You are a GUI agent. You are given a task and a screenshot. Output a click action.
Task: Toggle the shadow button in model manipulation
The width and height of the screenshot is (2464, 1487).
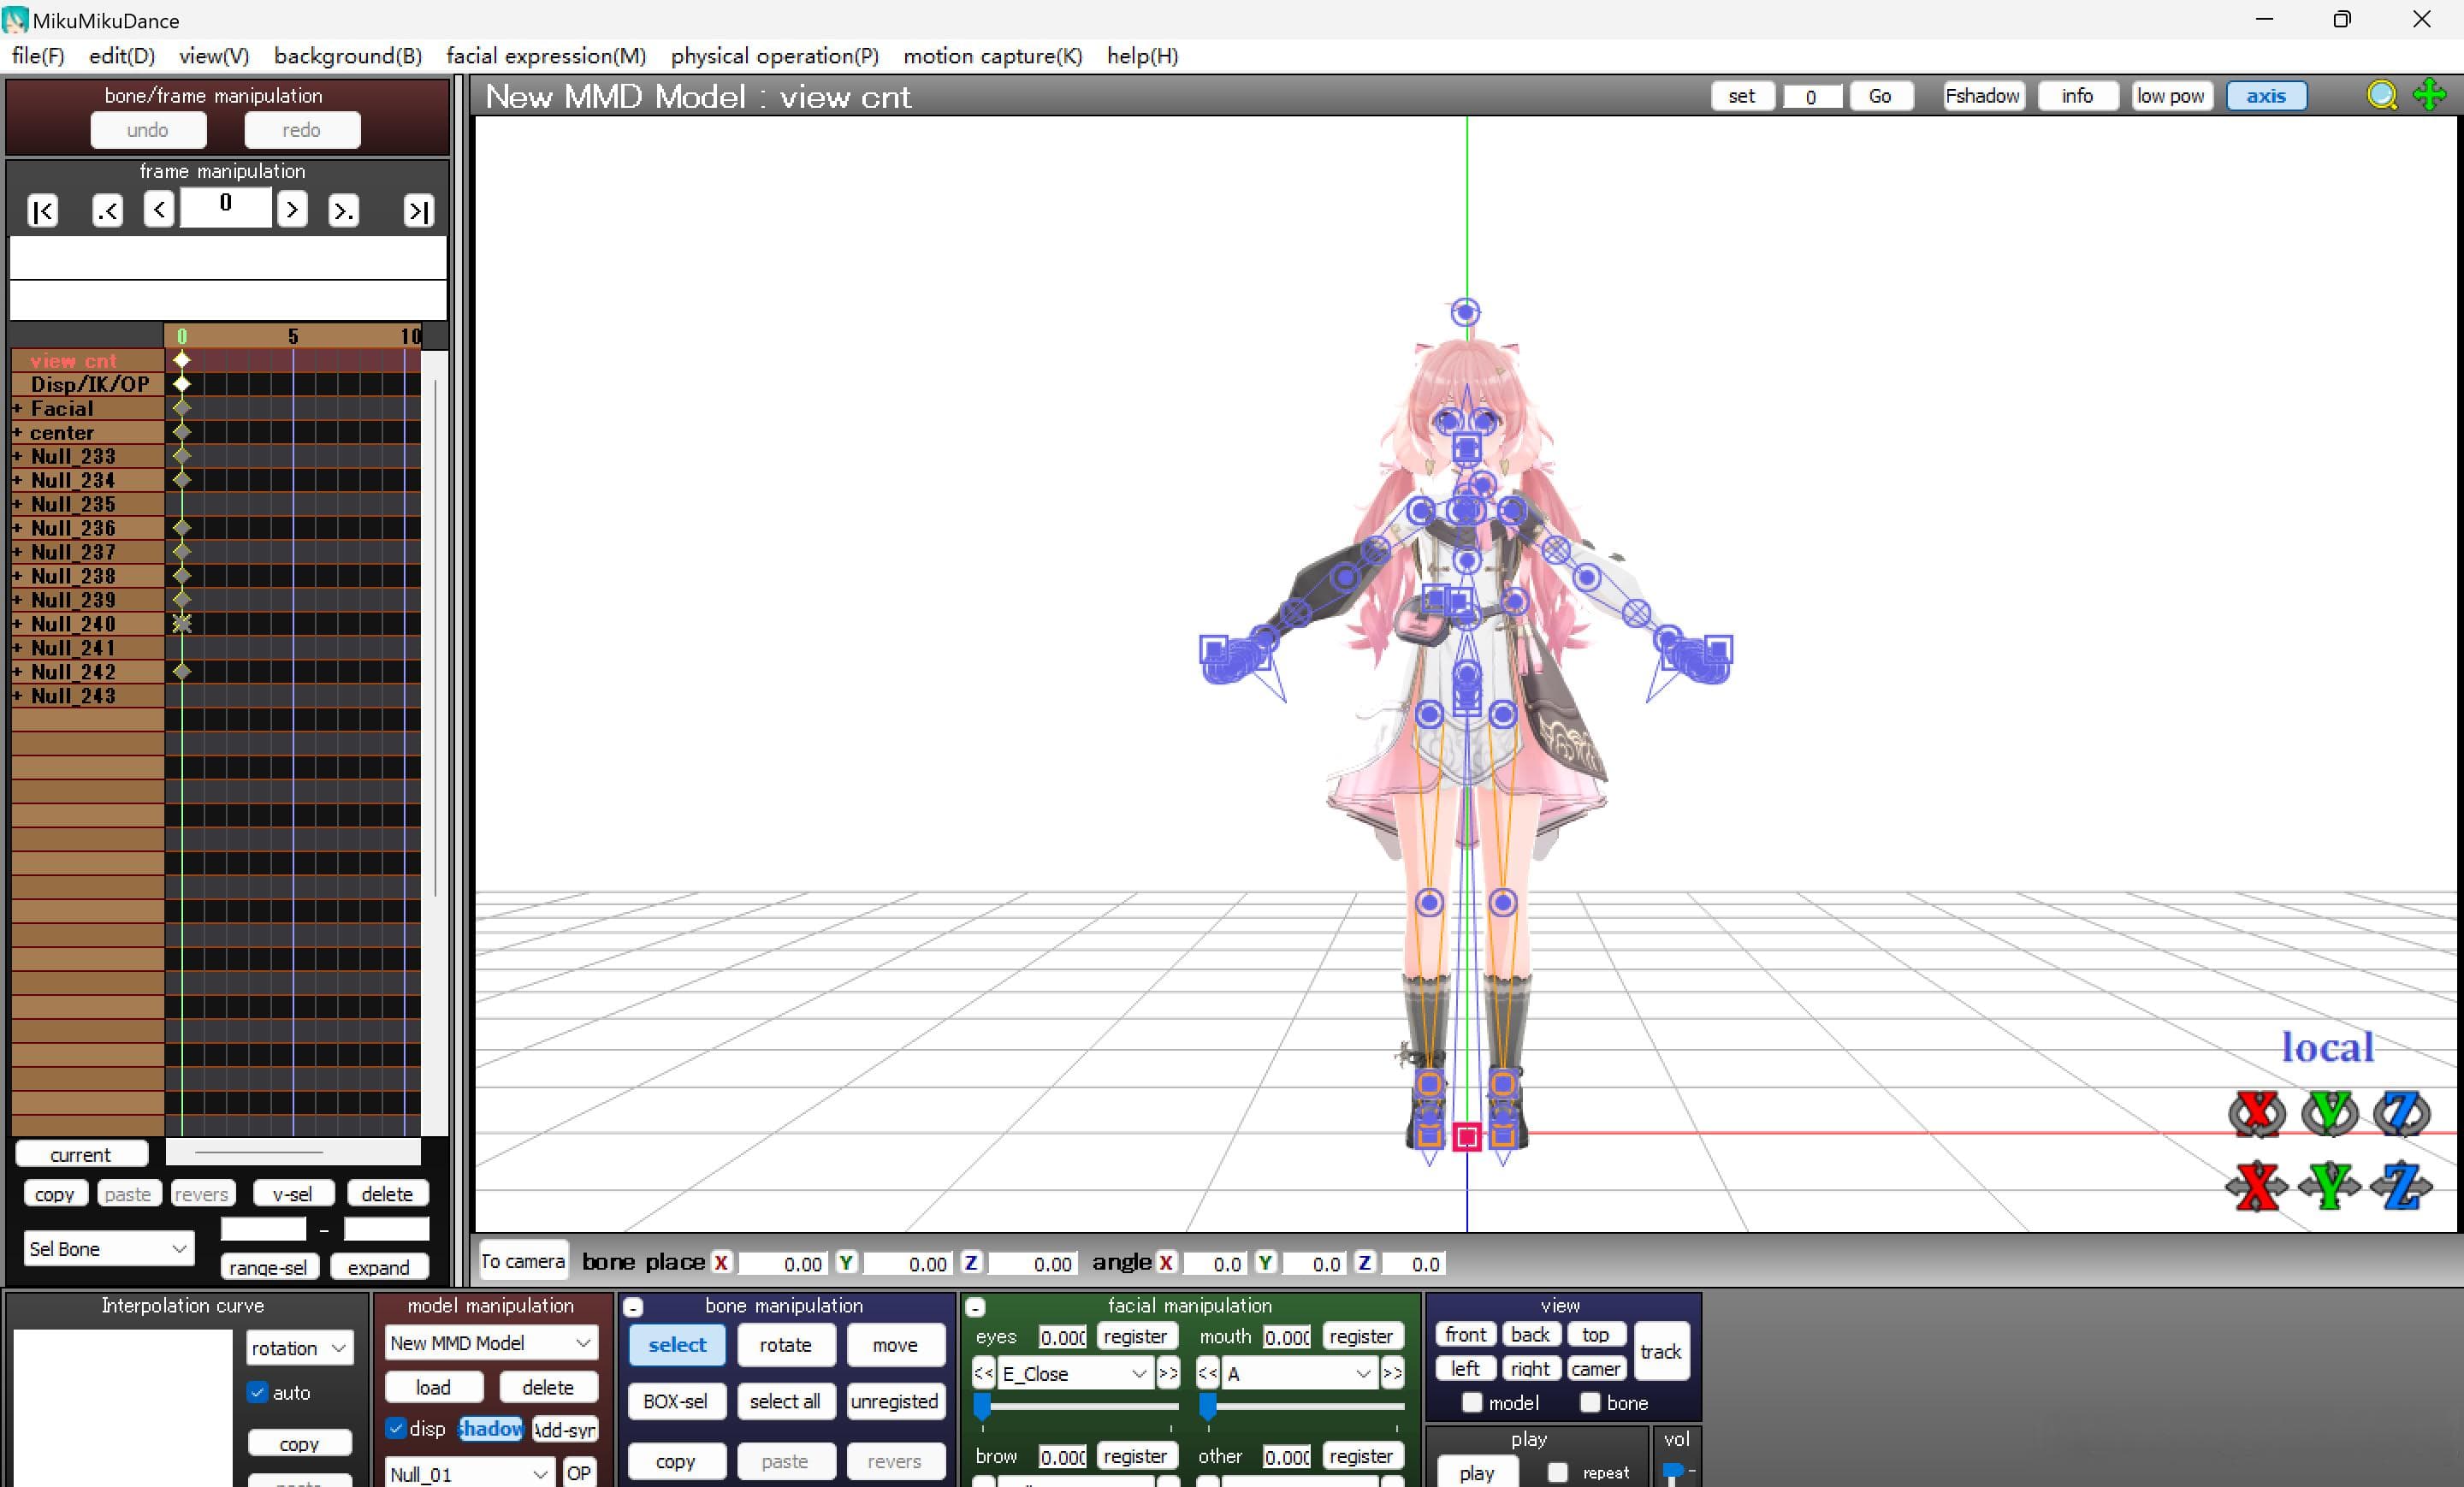click(x=491, y=1429)
